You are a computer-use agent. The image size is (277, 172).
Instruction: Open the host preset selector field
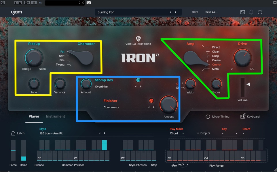[x=65, y=3]
